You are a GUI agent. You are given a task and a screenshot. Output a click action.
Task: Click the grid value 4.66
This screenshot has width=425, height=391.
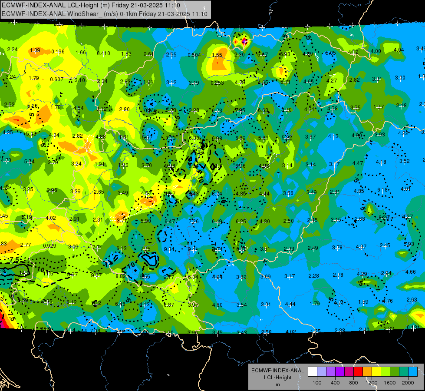point(410,272)
